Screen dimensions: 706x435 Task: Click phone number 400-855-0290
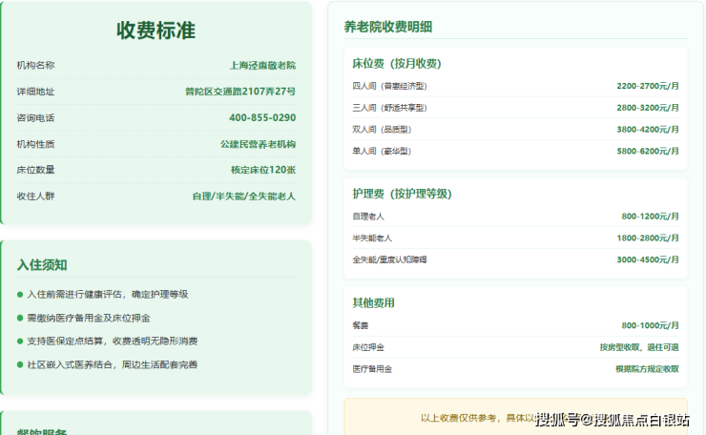262,117
